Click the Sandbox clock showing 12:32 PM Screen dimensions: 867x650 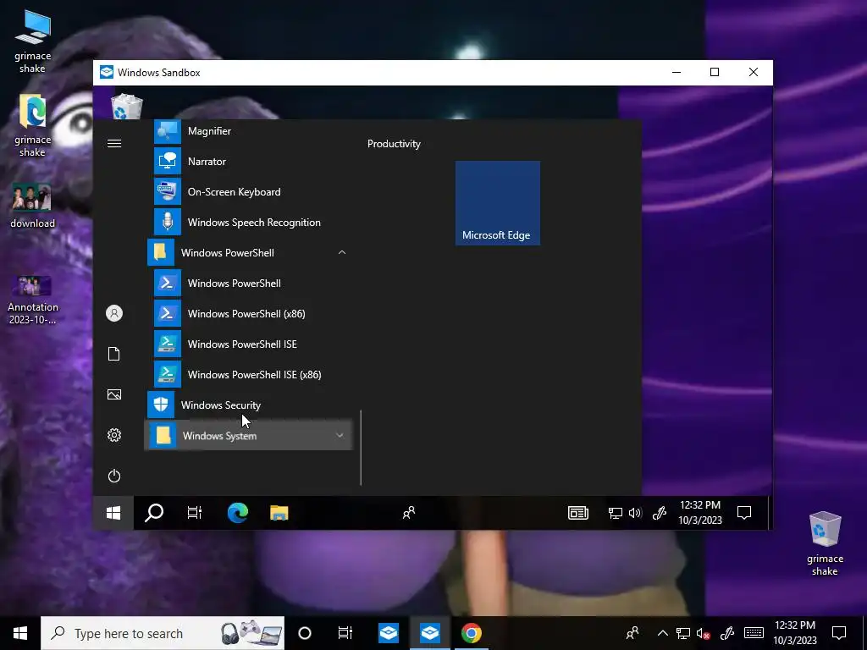point(700,512)
